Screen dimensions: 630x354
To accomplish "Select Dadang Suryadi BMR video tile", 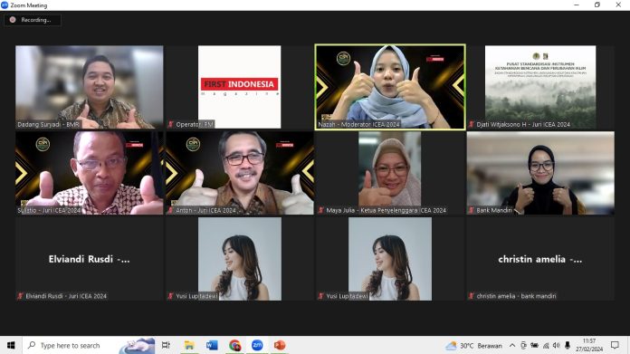I will click(x=90, y=87).
